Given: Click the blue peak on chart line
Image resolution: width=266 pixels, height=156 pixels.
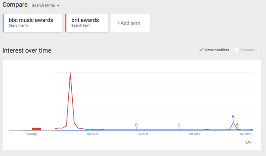Looking at the screenshot, I should point(234,122).
